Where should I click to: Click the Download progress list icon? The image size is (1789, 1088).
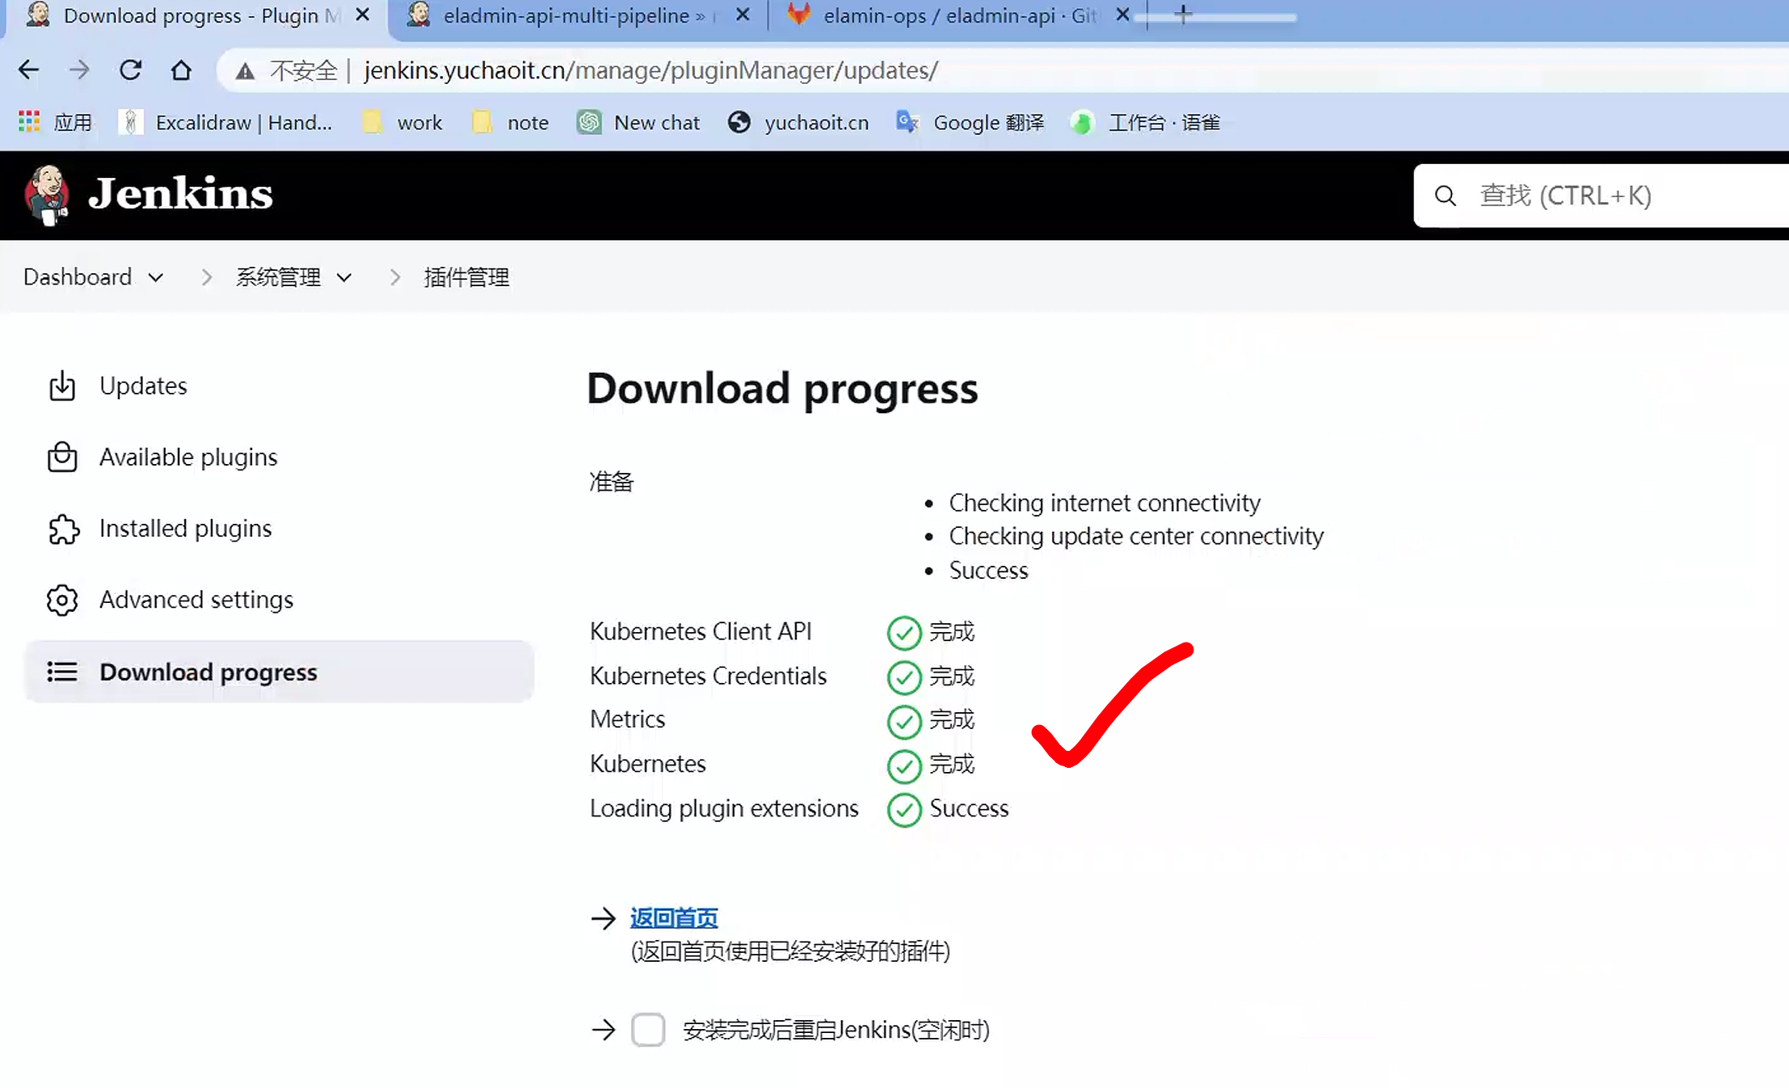point(62,672)
